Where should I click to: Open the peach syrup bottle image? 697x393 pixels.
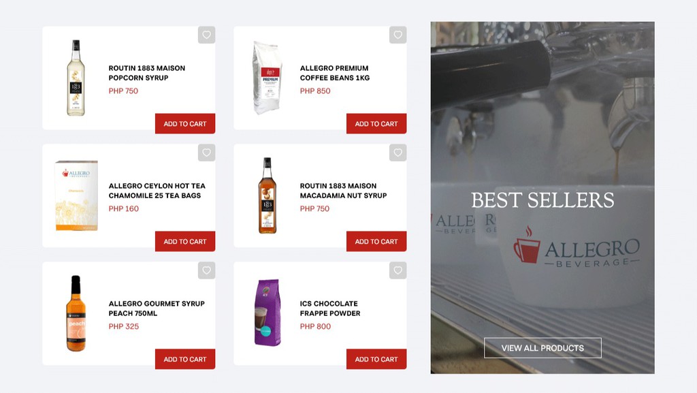[76, 313]
